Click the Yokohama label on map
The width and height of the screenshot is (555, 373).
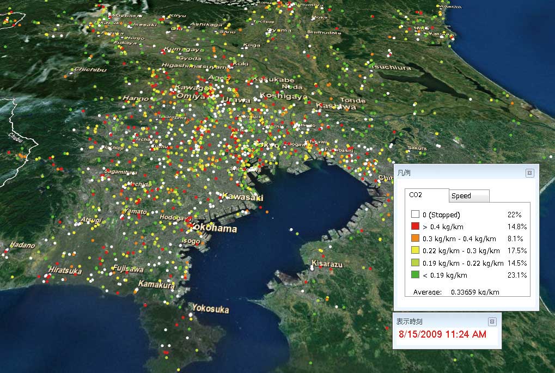pyautogui.click(x=214, y=229)
